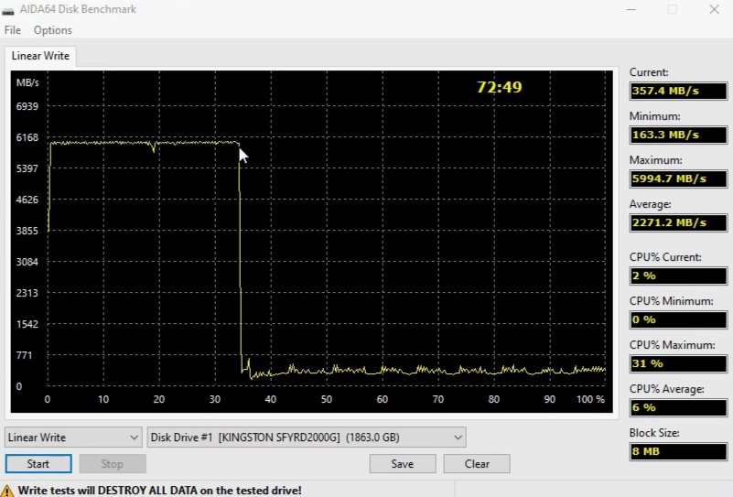Click the 100 % x-axis label

point(590,399)
